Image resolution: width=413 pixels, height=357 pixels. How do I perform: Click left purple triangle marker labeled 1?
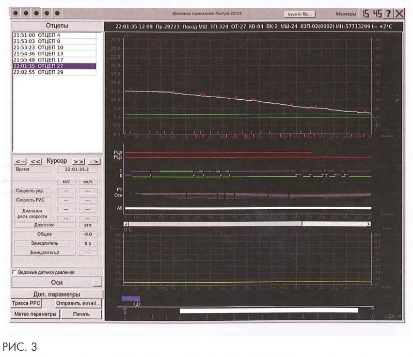pos(125,308)
